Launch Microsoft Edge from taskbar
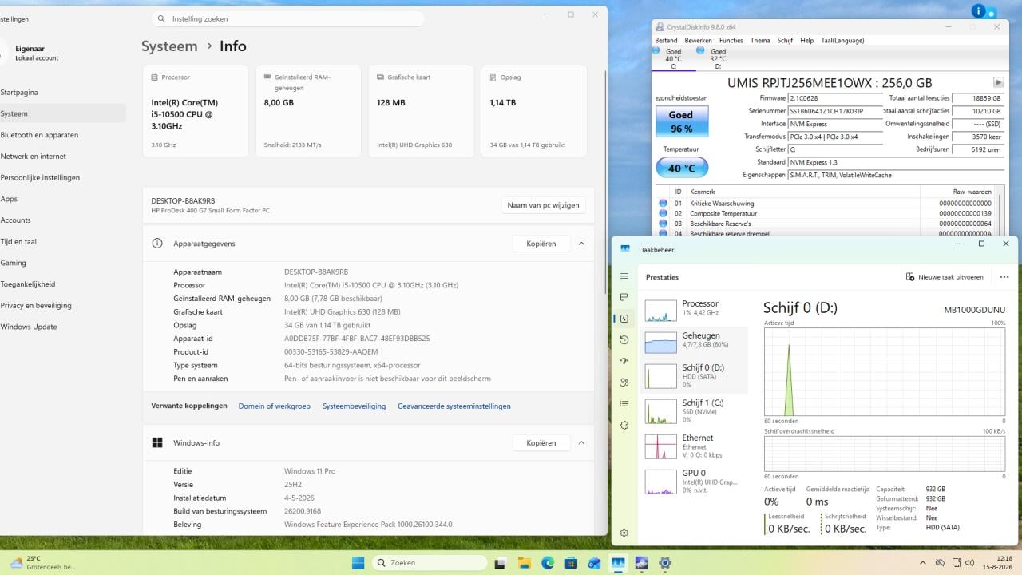The width and height of the screenshot is (1022, 575). pos(548,563)
